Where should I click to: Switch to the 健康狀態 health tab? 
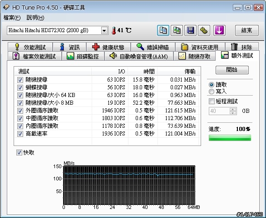(108, 47)
